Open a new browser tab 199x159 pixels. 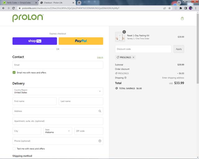[x=79, y=2]
